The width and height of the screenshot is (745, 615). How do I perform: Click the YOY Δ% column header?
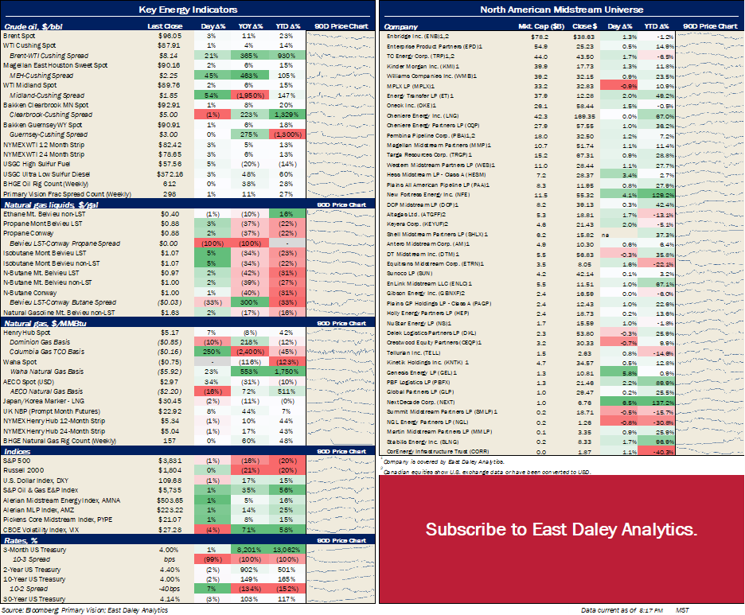click(x=251, y=26)
